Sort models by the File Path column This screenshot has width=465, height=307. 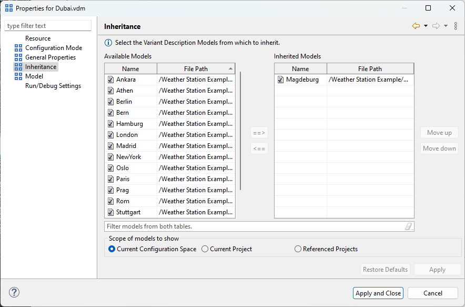click(195, 68)
